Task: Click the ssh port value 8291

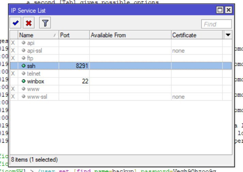Action: point(82,66)
